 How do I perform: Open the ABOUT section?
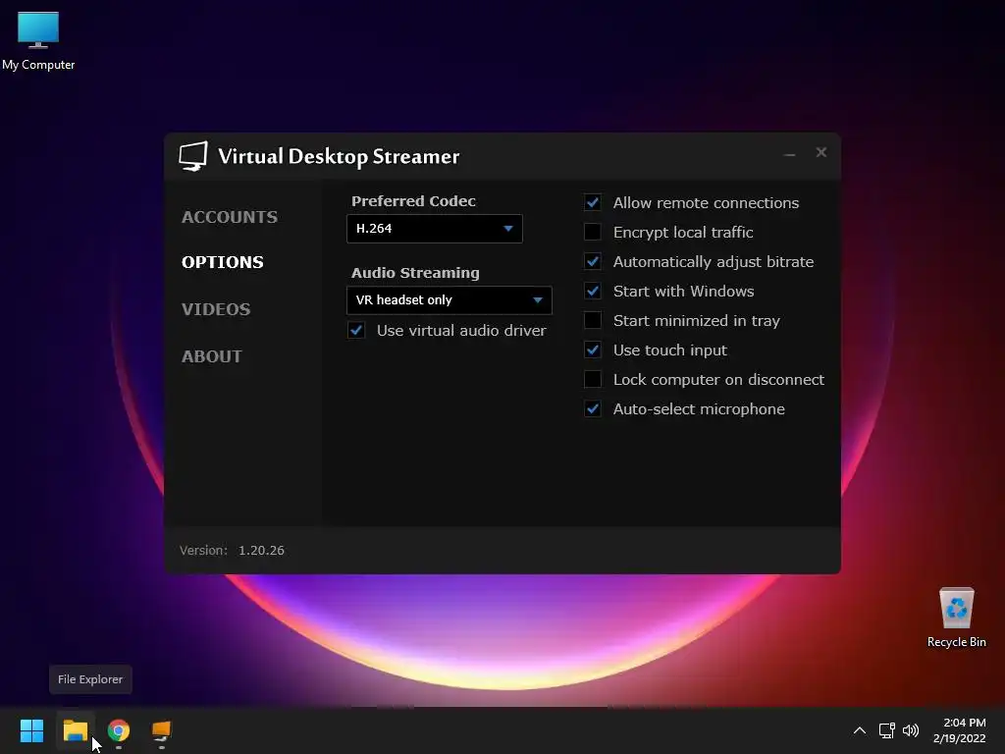(212, 356)
